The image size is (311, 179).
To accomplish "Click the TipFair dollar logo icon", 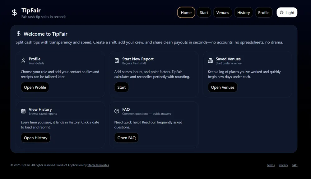I will 14,12.
